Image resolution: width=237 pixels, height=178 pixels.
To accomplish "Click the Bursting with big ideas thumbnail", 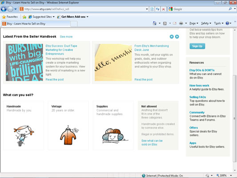I will (x=24, y=62).
